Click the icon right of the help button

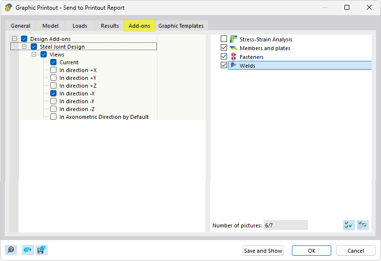point(28,250)
